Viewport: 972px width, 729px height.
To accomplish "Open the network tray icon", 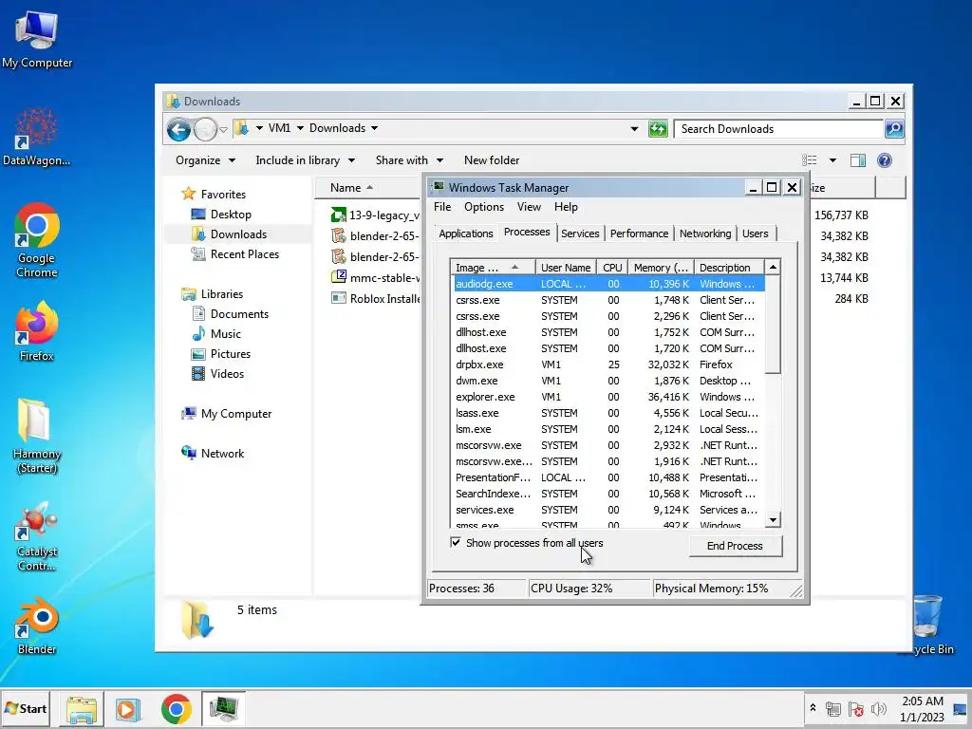I will click(x=833, y=708).
